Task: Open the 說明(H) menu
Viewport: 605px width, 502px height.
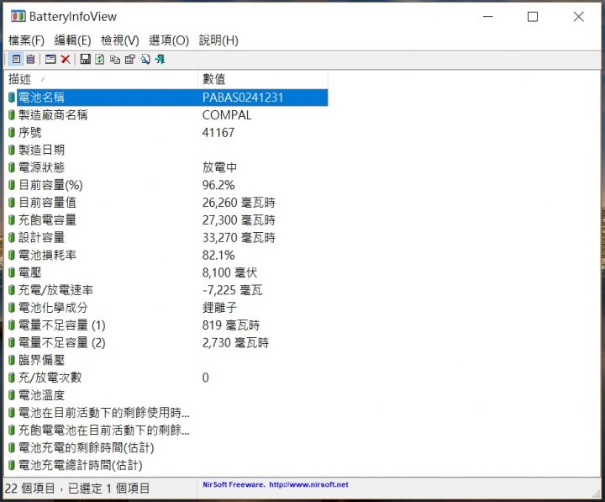Action: pyautogui.click(x=218, y=40)
